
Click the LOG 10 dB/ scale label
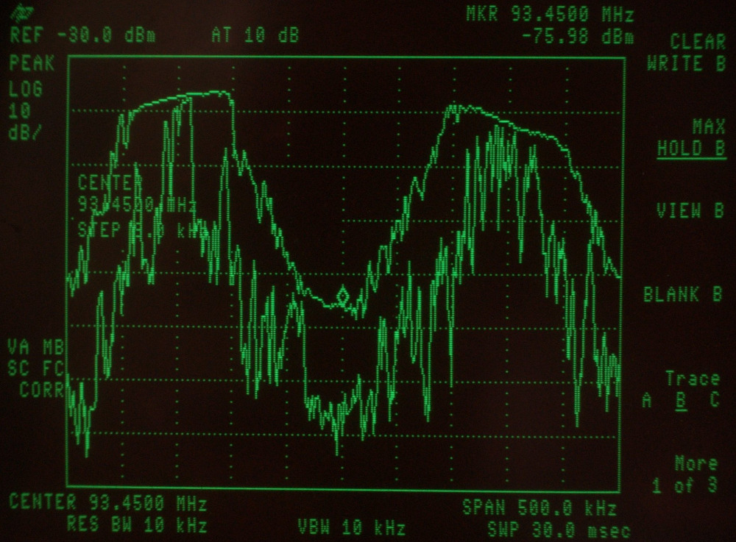[26, 110]
